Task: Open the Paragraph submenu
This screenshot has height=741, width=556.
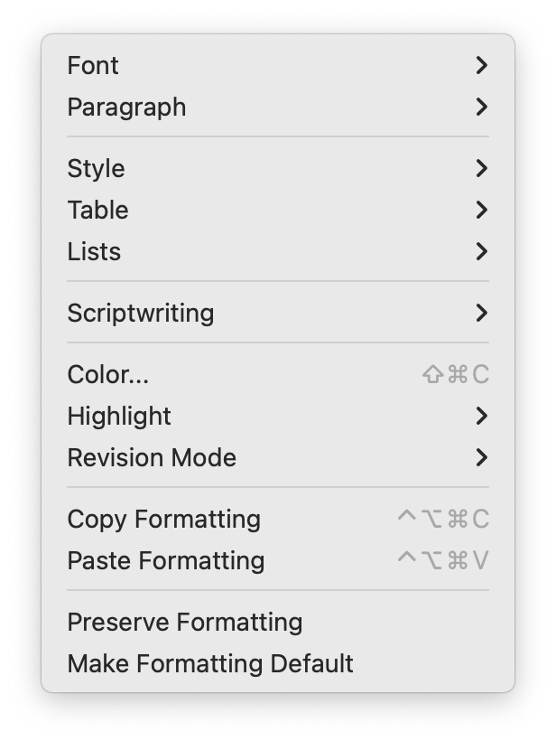Action: point(127,108)
